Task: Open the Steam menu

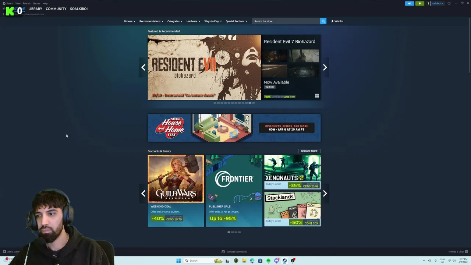Action: [x=9, y=3]
